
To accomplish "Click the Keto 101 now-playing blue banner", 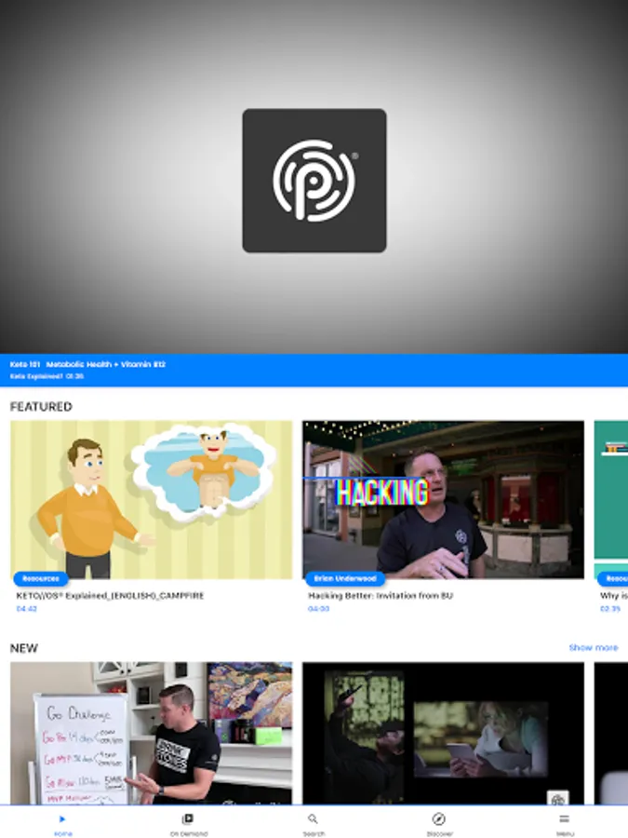I will [314, 370].
